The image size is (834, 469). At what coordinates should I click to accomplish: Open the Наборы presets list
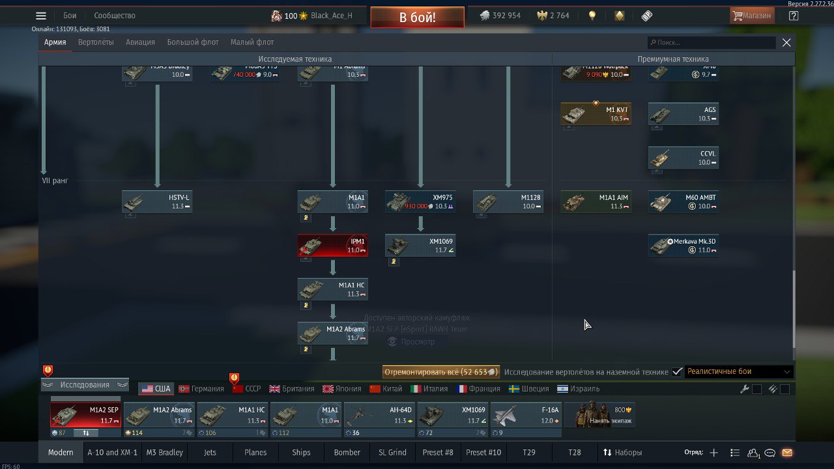[x=622, y=453]
